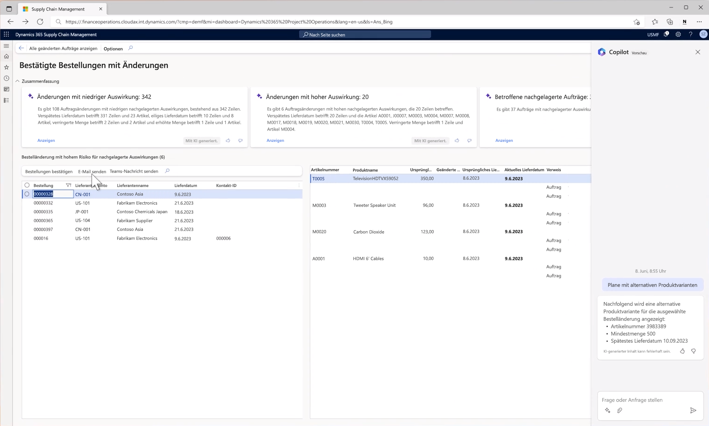Send the Copilot message

pyautogui.click(x=693, y=410)
